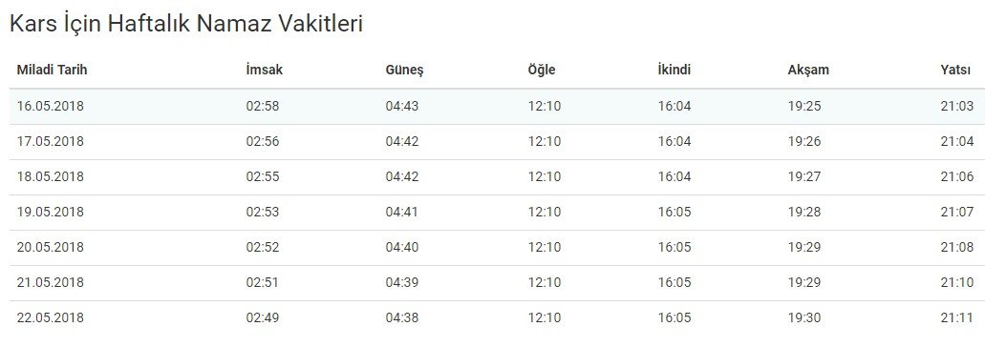Click the Öğle column header
985x347 pixels.
[x=542, y=71]
